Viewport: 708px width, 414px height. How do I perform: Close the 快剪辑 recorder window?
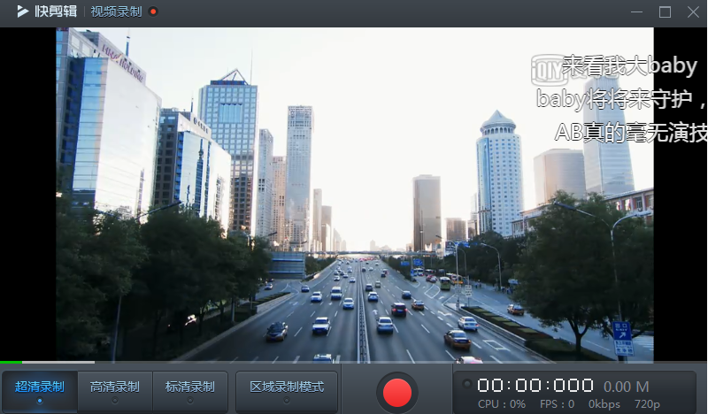693,11
